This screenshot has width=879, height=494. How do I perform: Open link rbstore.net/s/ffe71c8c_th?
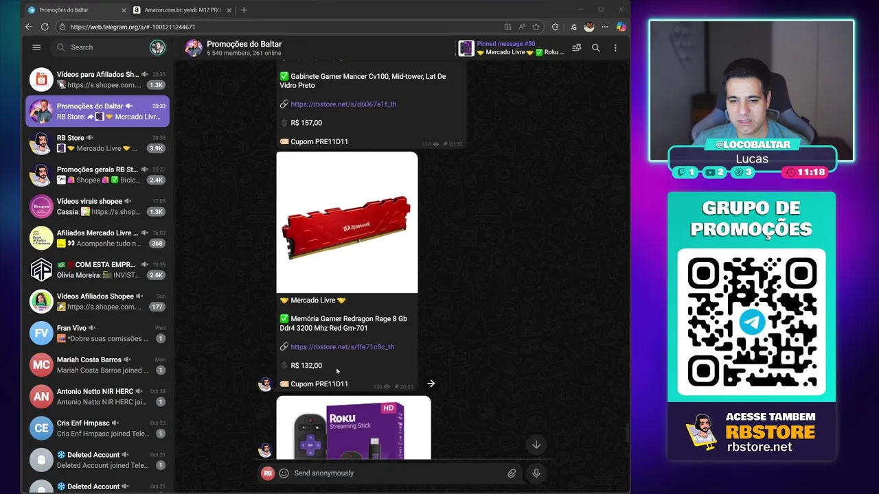342,347
